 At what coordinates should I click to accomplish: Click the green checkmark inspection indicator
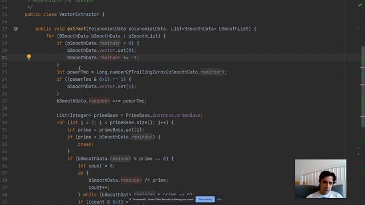360,5
